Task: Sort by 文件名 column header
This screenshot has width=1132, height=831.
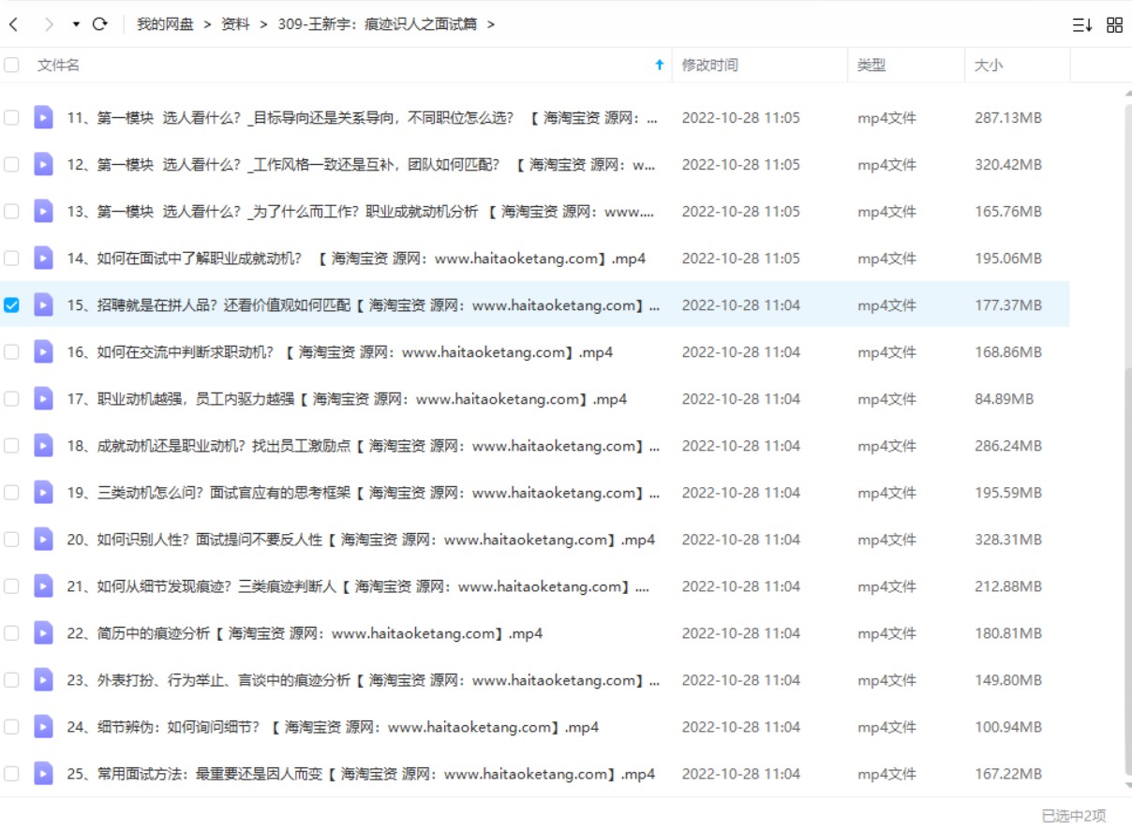Action: (x=58, y=65)
